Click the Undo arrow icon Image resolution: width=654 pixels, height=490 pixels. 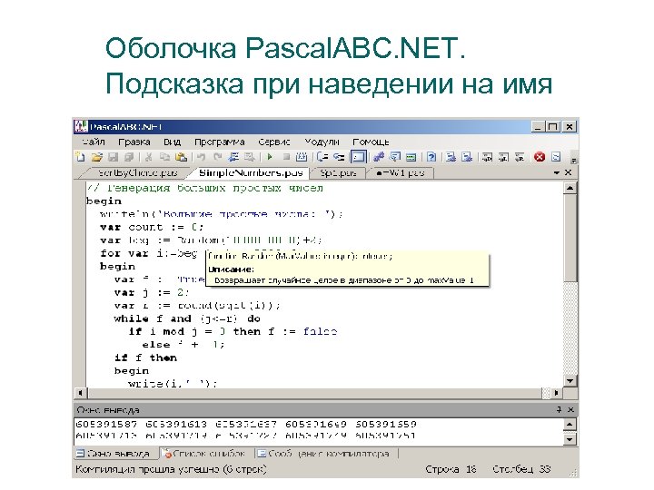202,157
